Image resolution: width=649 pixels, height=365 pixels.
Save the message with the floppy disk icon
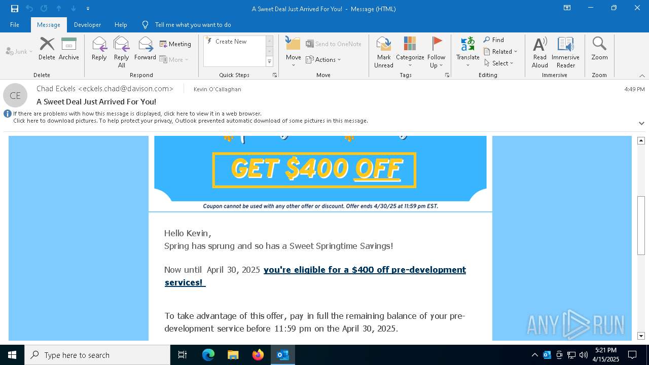tap(15, 9)
